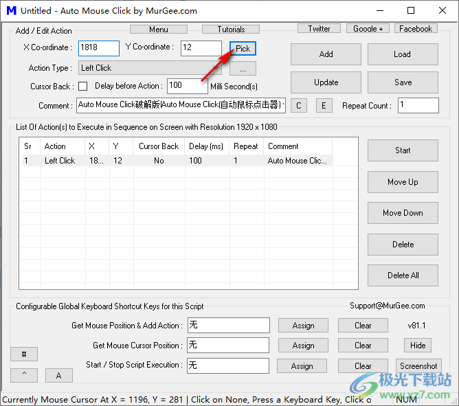The width and height of the screenshot is (459, 406).
Task: Click the Update action button
Action: [x=326, y=82]
